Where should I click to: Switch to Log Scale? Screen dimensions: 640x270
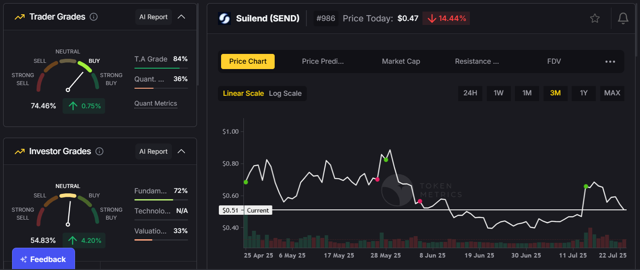point(285,94)
